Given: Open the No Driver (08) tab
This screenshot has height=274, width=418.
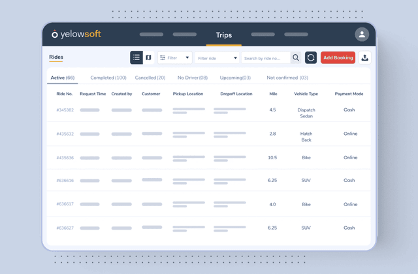Looking at the screenshot, I should point(193,78).
